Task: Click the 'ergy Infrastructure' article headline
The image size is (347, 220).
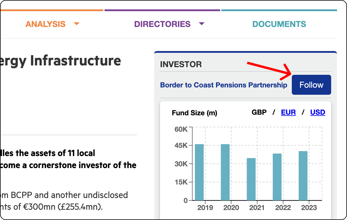Action: click(61, 61)
